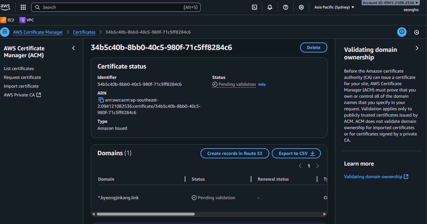The height and width of the screenshot is (224, 427).
Task: Open the services grid menu icon
Action: [23, 7]
